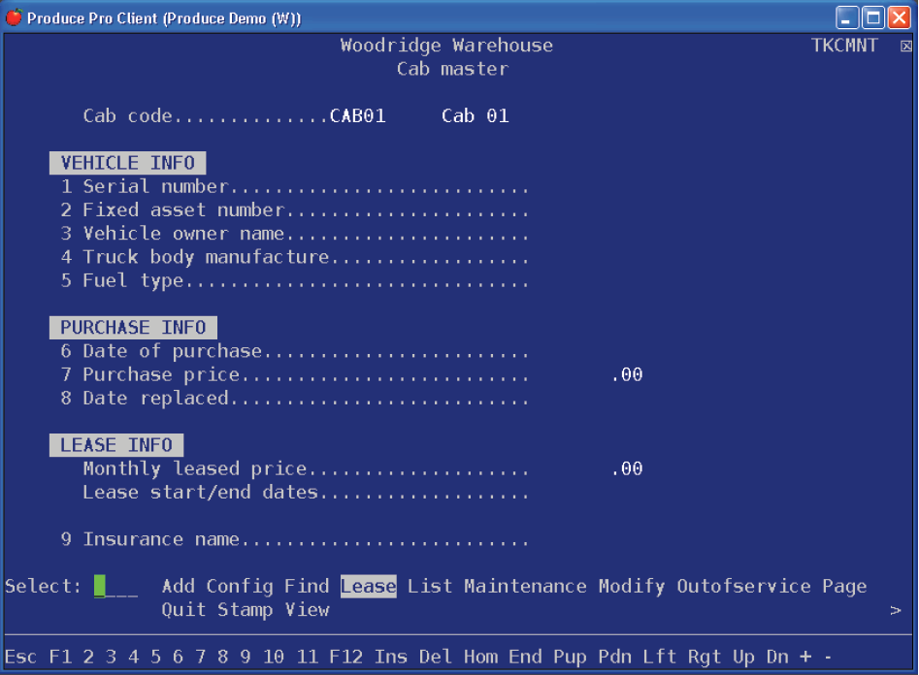This screenshot has height=675, width=919.
Task: Open the Config menu option
Action: tap(240, 587)
